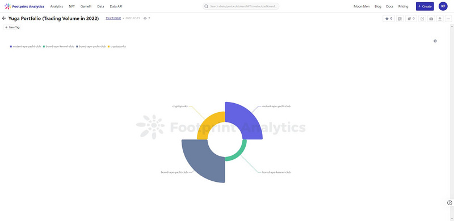Viewport: 454px width, 221px height.
Task: Click the bored-ape-yacht-club chart label
Action: [174, 172]
